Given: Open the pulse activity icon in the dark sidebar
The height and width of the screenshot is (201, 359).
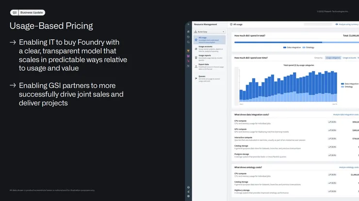Looking at the screenshot, I should (x=188, y=66).
